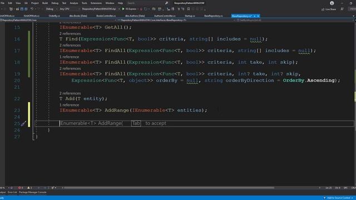Open the Test menu
This screenshot has width=356, height=200.
[x=64, y=3]
